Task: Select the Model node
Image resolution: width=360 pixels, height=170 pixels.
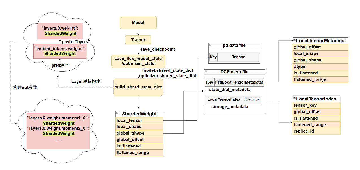Action: point(138,23)
